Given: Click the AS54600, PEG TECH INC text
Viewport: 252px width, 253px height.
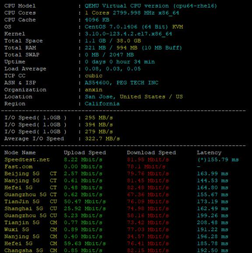Looking at the screenshot, I should 122,83.
